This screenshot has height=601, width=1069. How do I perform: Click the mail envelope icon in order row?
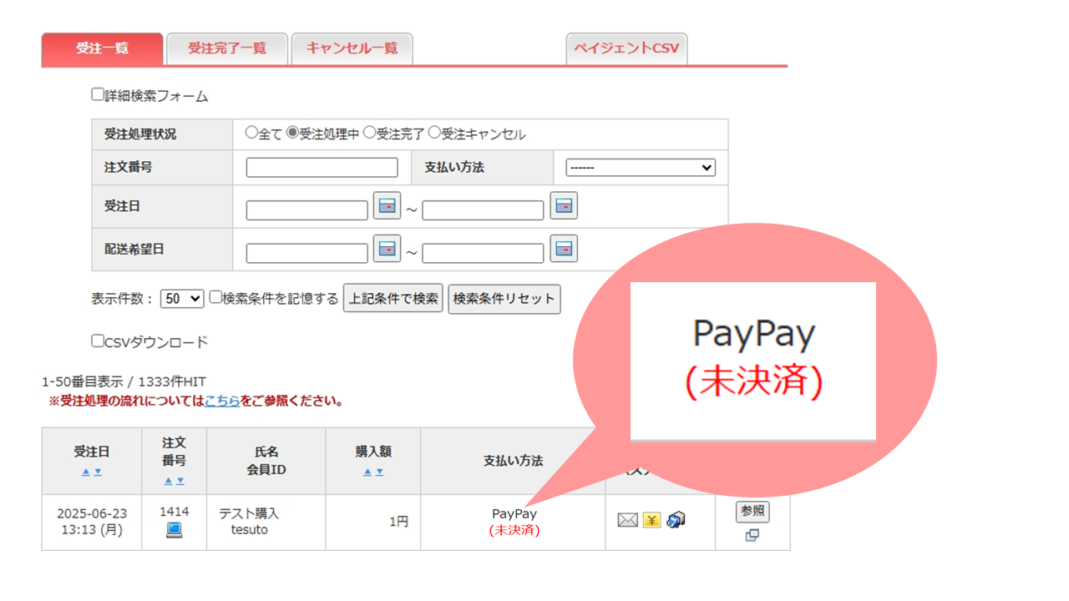(627, 520)
